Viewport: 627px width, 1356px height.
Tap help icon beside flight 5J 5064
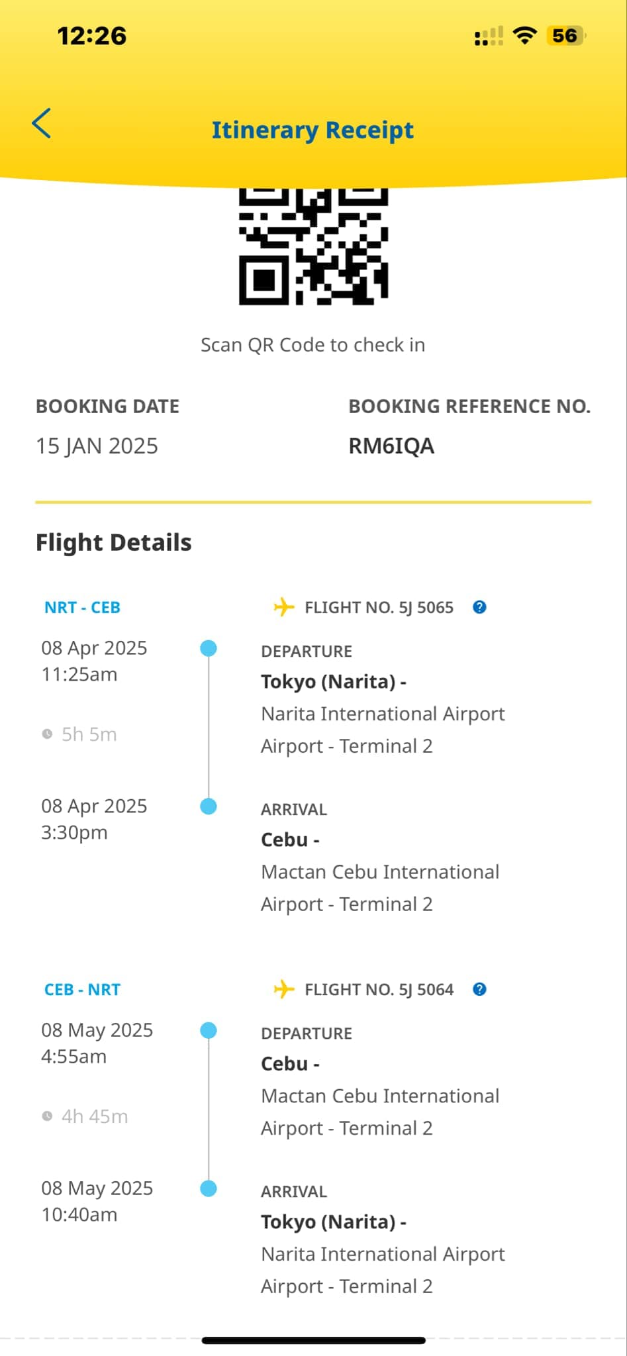479,989
